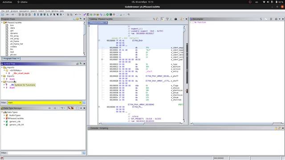Screen dimensions: 285x160
Task: Click the Save toolbar icon
Action: coord(2,15)
